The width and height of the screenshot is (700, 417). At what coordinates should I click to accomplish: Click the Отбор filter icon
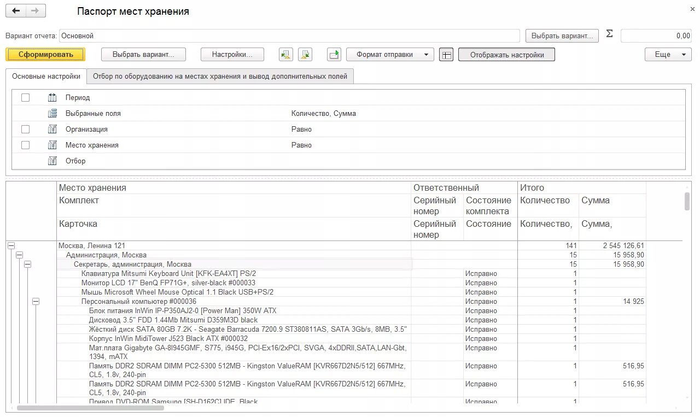coord(52,161)
